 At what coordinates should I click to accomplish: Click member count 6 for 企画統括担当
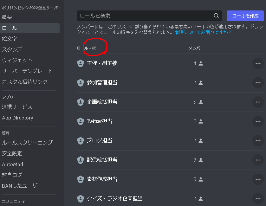tap(195, 102)
